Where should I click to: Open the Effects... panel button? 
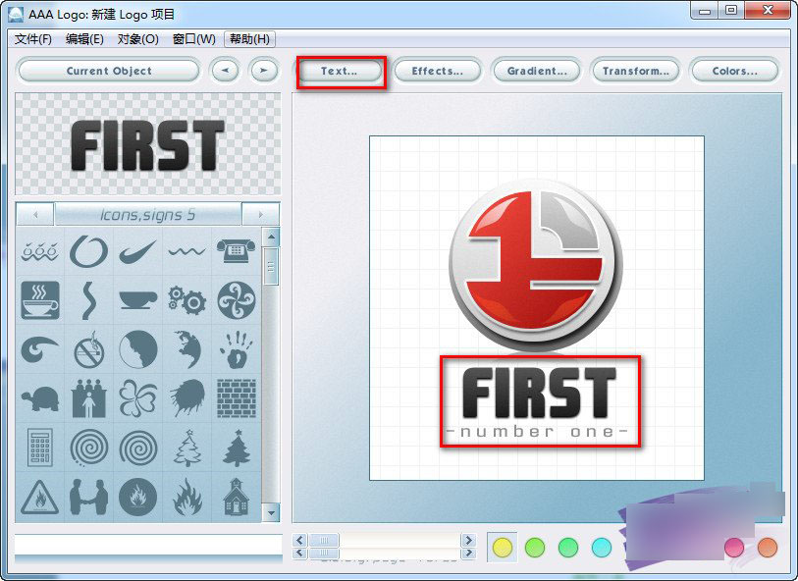(x=437, y=72)
